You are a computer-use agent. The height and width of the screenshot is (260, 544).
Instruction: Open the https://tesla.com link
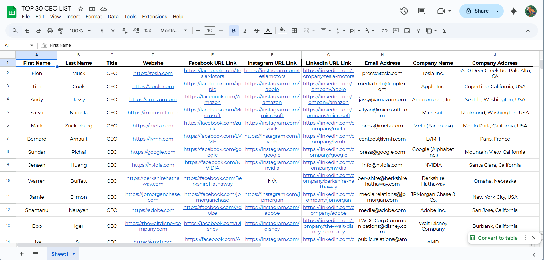[153, 73]
